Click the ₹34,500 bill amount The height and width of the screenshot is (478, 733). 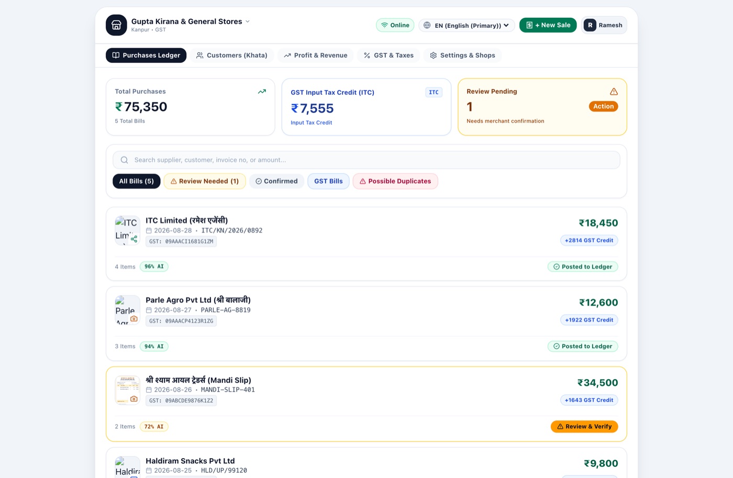coord(598,383)
